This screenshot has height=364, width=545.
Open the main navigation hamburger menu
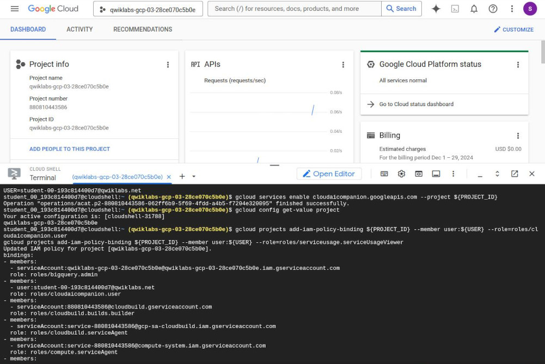click(x=15, y=9)
